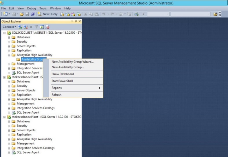Open the View menu
This screenshot has height=157, width=228.
pyautogui.click(x=21, y=8)
